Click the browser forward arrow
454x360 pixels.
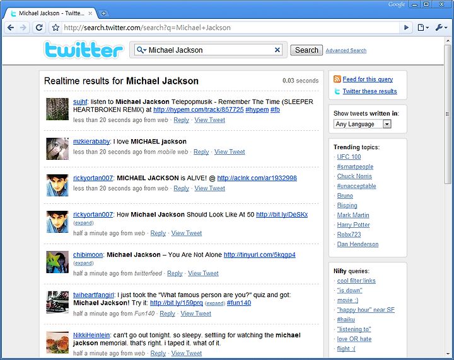click(x=23, y=28)
